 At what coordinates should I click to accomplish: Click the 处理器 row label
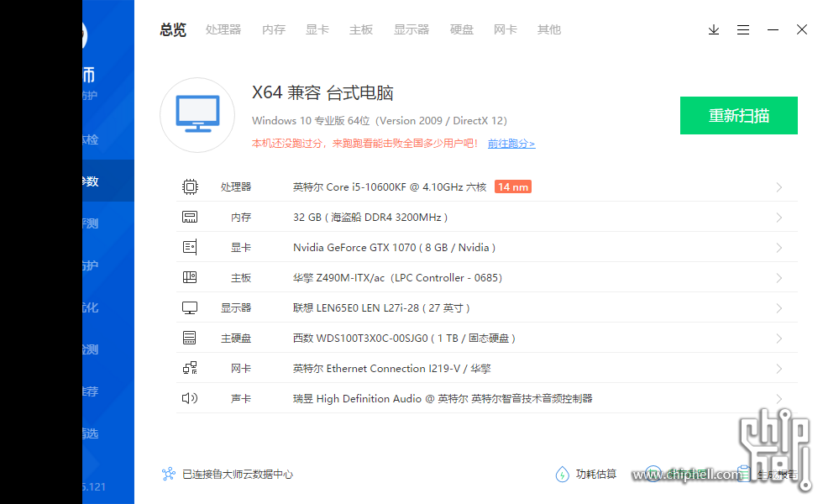click(x=236, y=186)
